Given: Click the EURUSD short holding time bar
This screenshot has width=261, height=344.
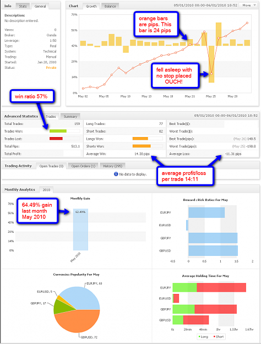Looking at the screenshot, I should [176, 298].
